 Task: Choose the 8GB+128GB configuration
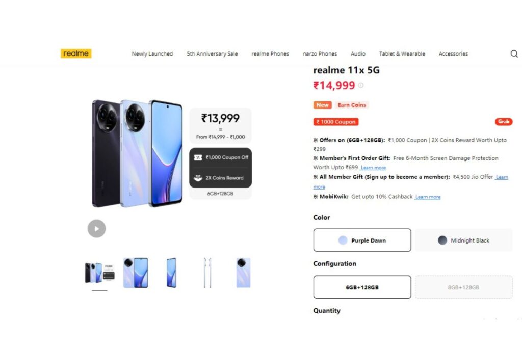[x=463, y=287]
